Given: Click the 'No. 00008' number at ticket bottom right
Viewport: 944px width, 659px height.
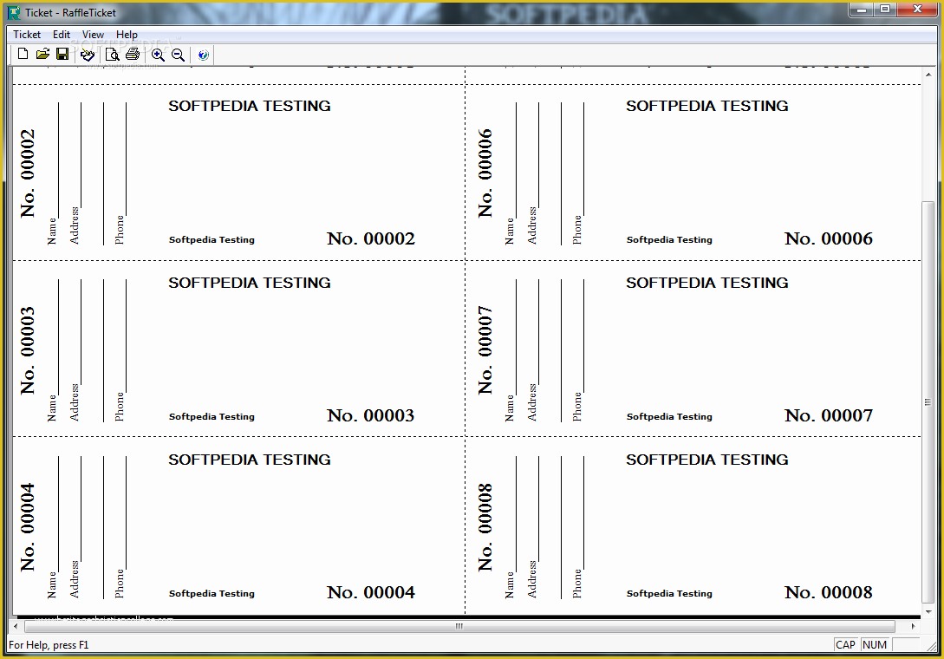Looking at the screenshot, I should pos(829,592).
